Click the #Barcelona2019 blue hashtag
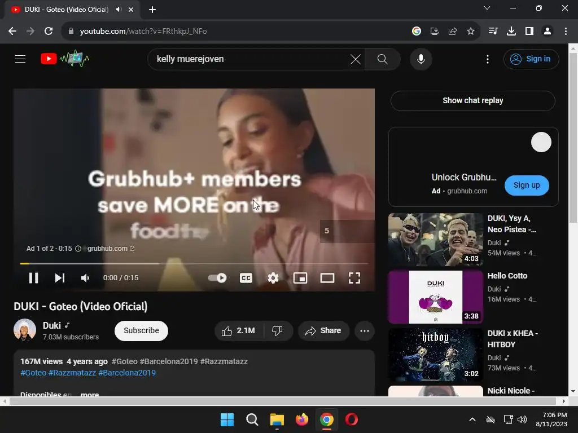578x433 pixels. (x=127, y=373)
